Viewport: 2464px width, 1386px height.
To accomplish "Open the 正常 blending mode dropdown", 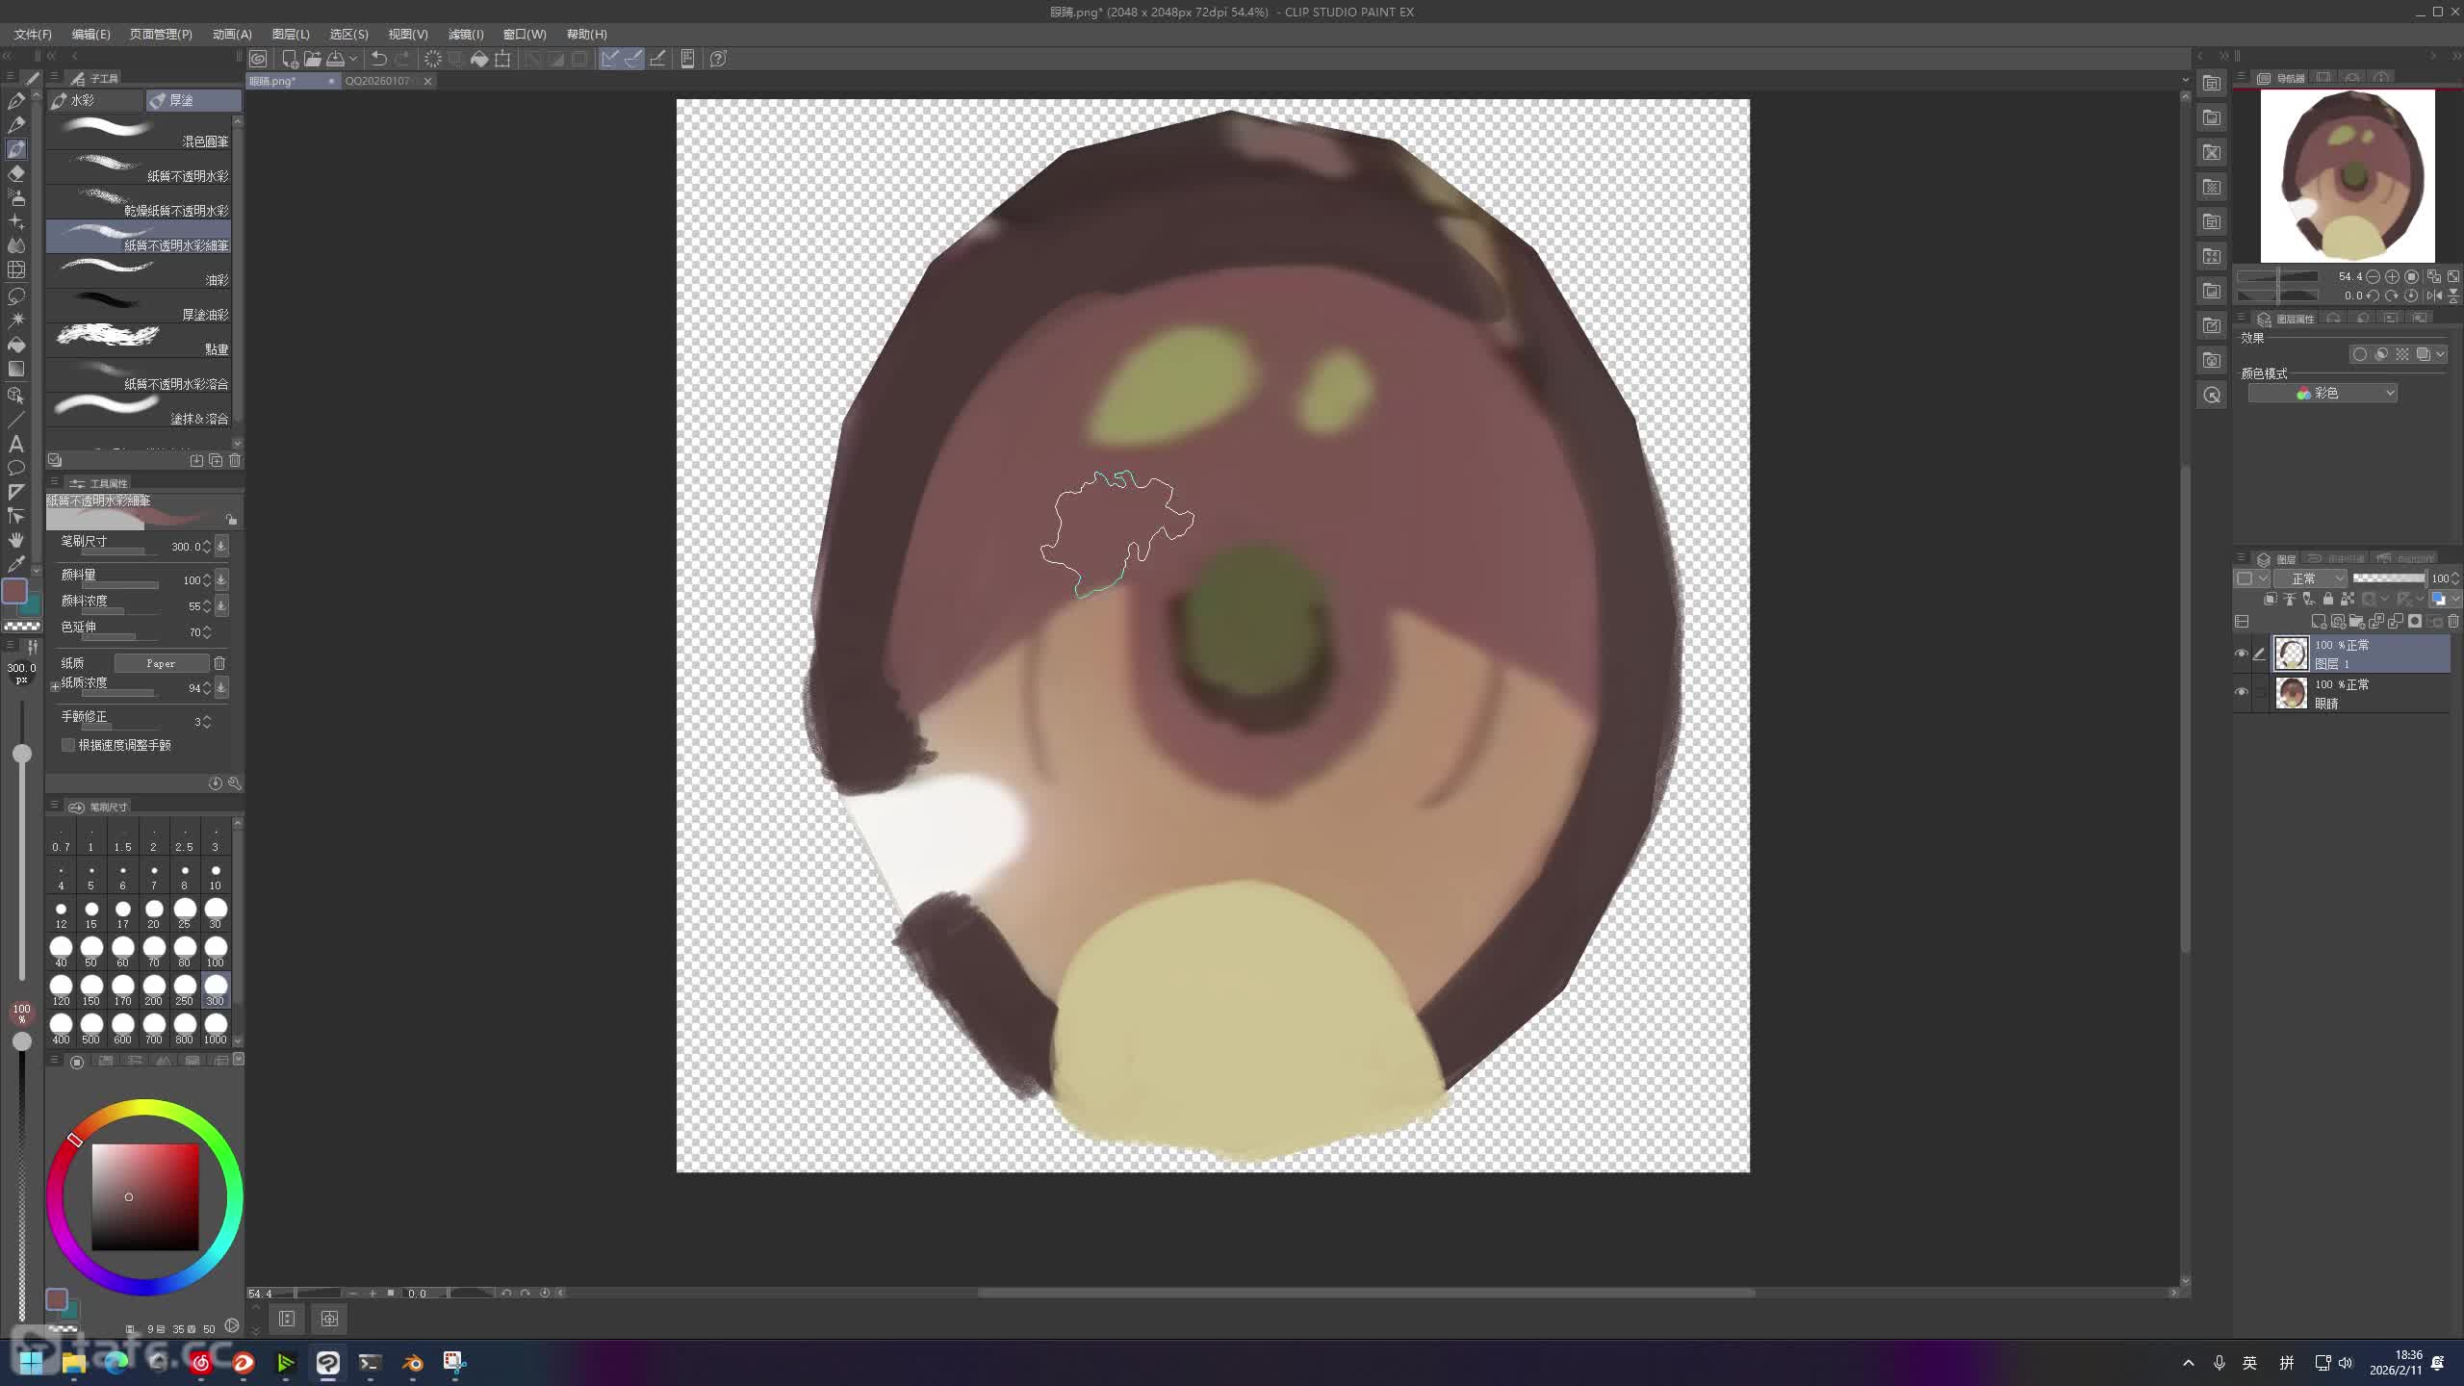I will 2311,578.
